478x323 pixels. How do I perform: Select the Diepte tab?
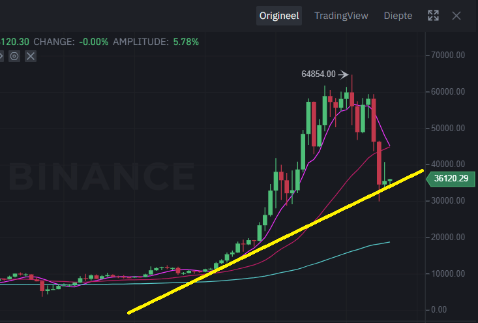click(398, 16)
